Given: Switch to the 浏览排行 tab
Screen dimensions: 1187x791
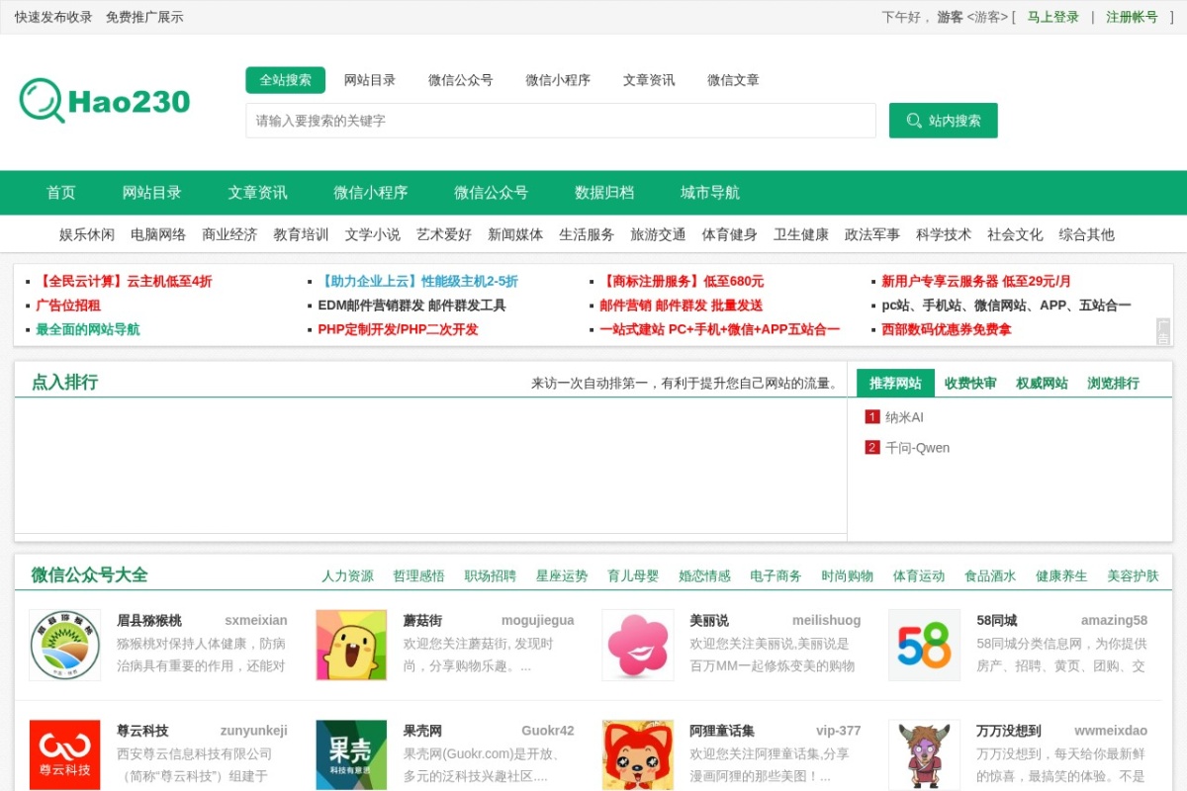Looking at the screenshot, I should 1113,383.
